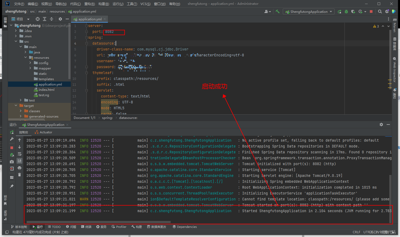
Task: Open ShengfutongApplication run configuration dropdown
Action: (x=309, y=11)
